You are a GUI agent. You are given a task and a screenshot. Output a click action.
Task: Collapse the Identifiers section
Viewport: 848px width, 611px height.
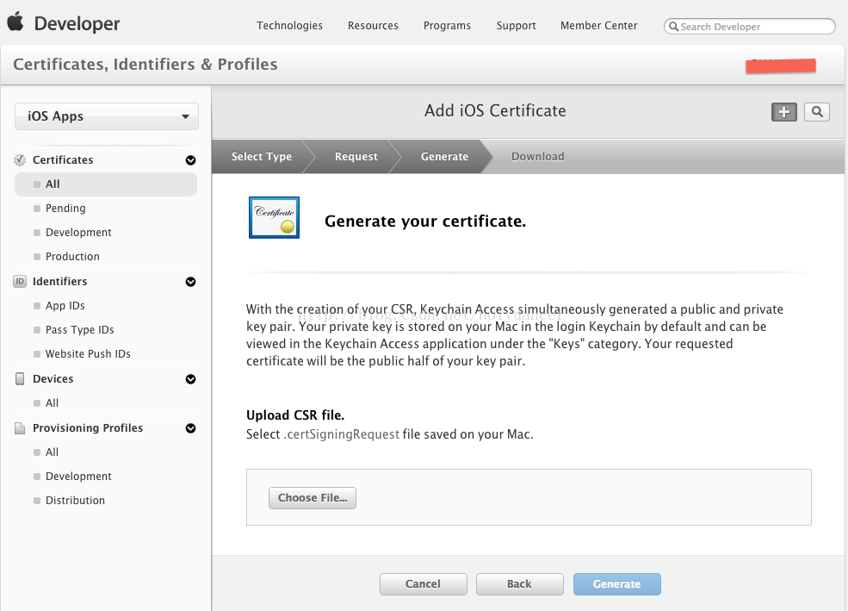(190, 282)
